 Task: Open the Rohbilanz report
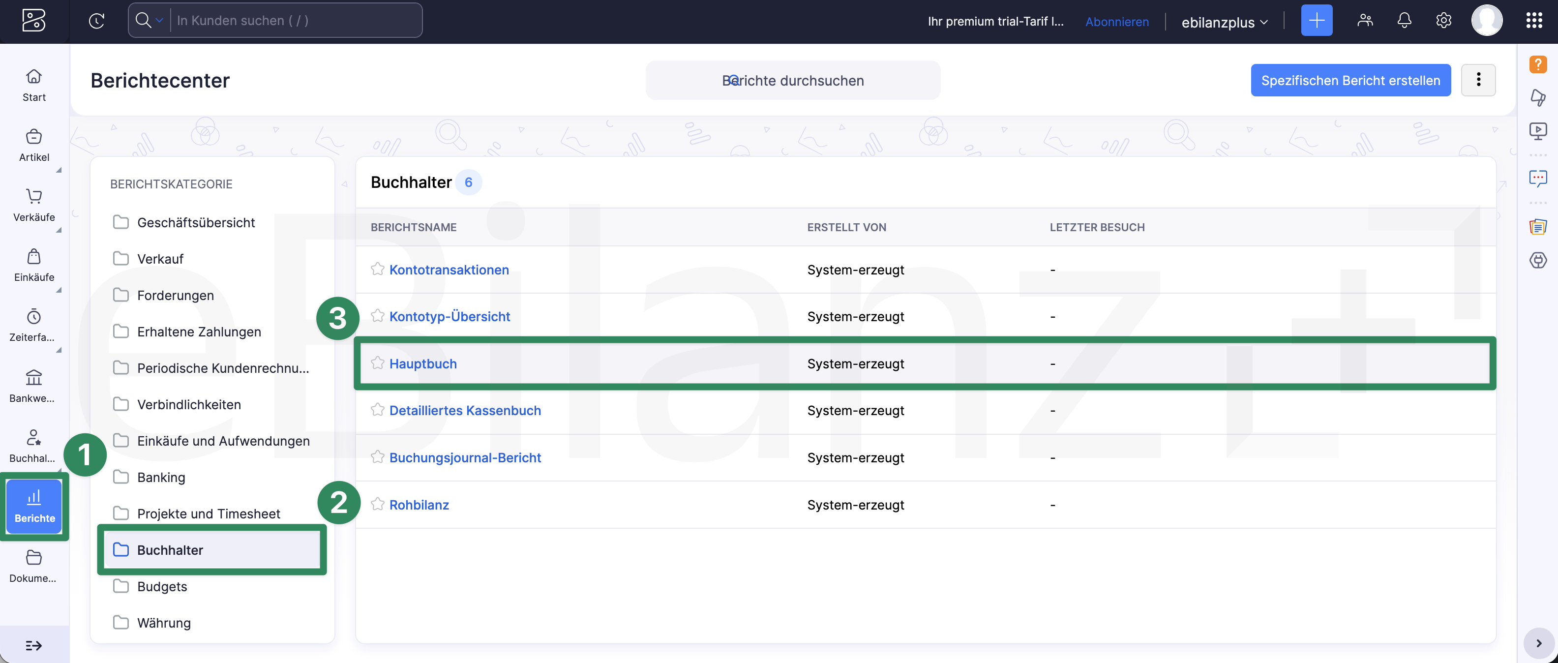pos(419,504)
